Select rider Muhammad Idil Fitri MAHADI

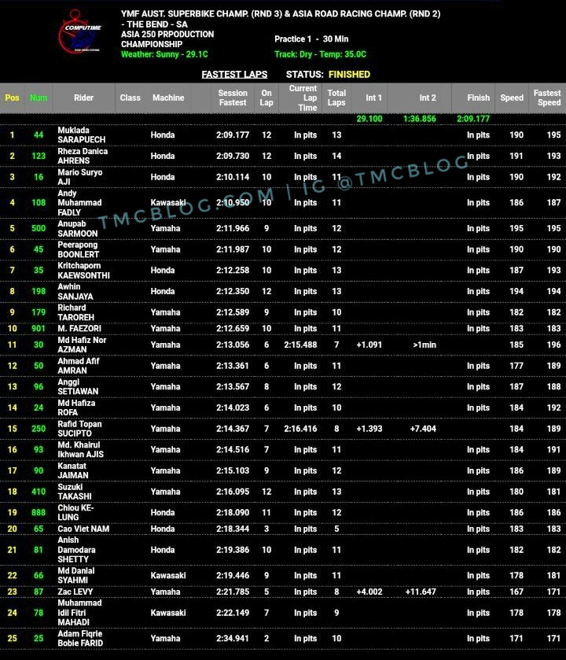(x=79, y=613)
